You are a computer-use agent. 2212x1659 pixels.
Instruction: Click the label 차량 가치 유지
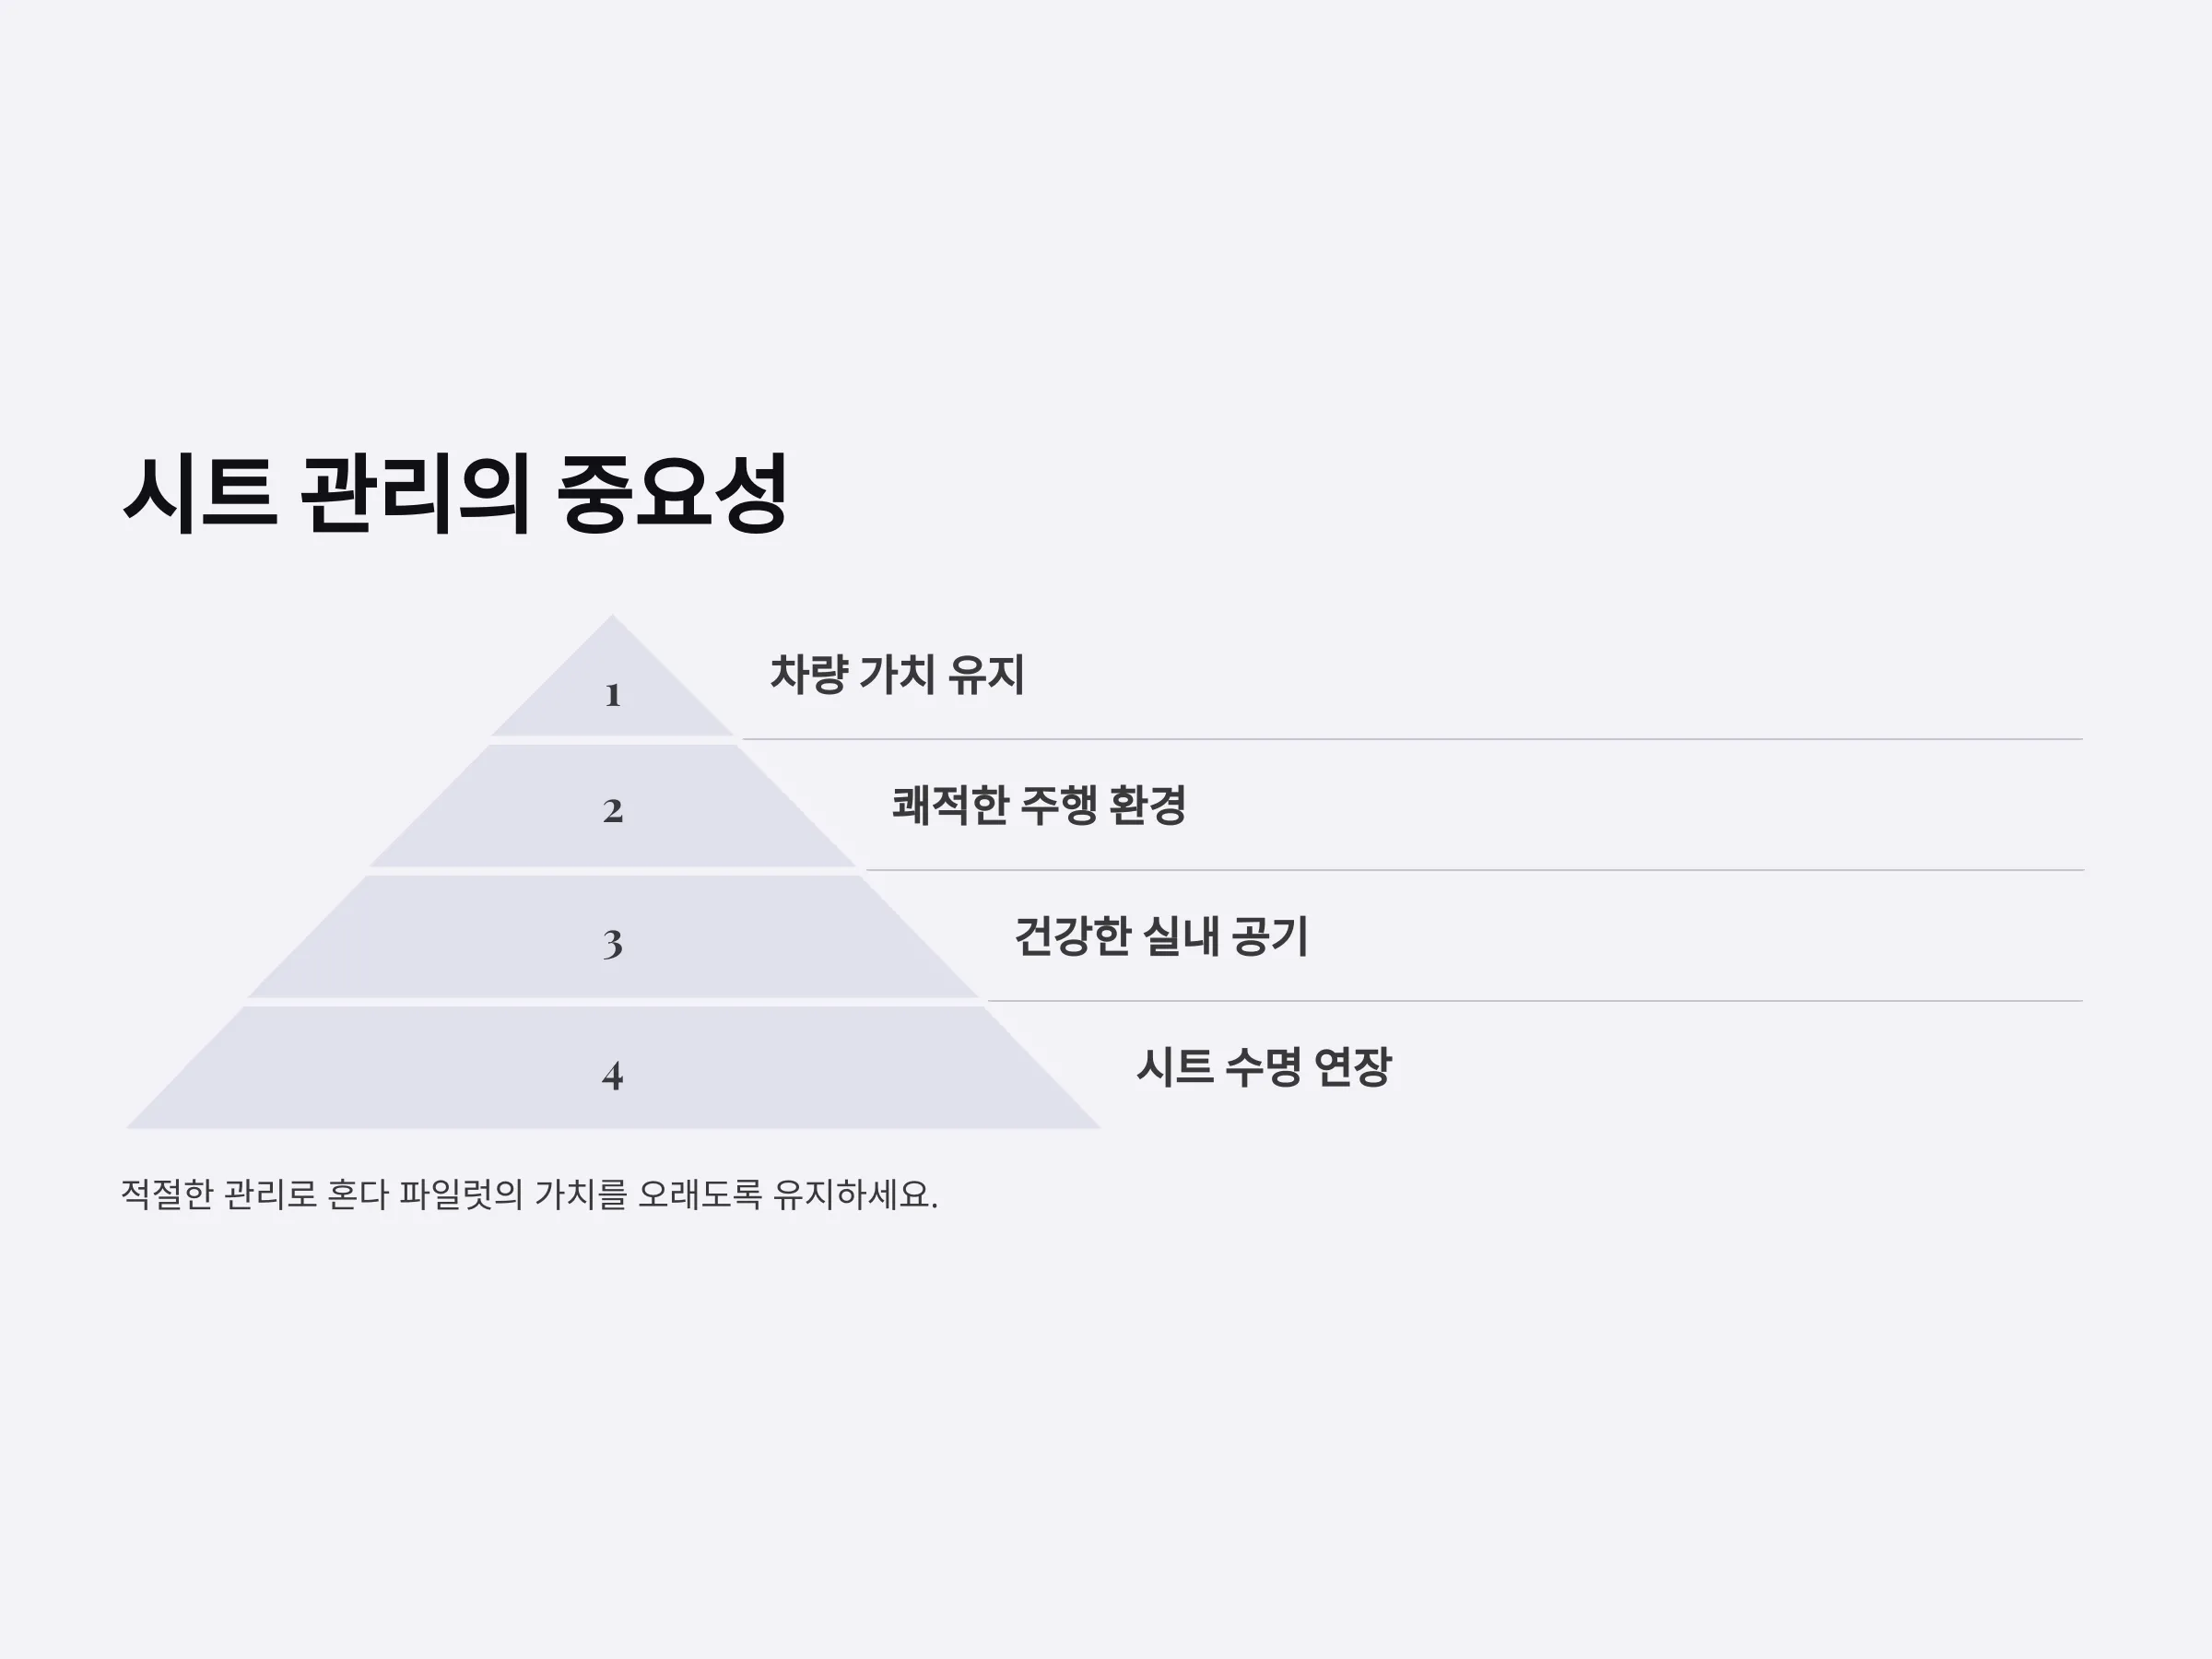point(897,674)
